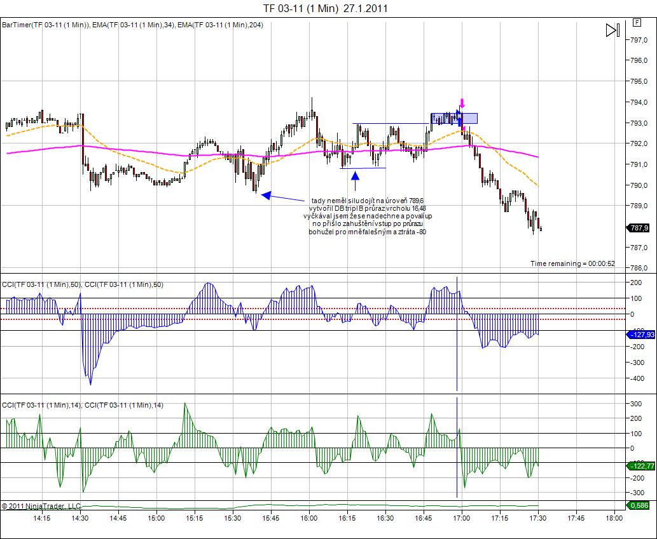Click the -127,93 CCI value marker
The width and height of the screenshot is (657, 539).
tap(641, 335)
